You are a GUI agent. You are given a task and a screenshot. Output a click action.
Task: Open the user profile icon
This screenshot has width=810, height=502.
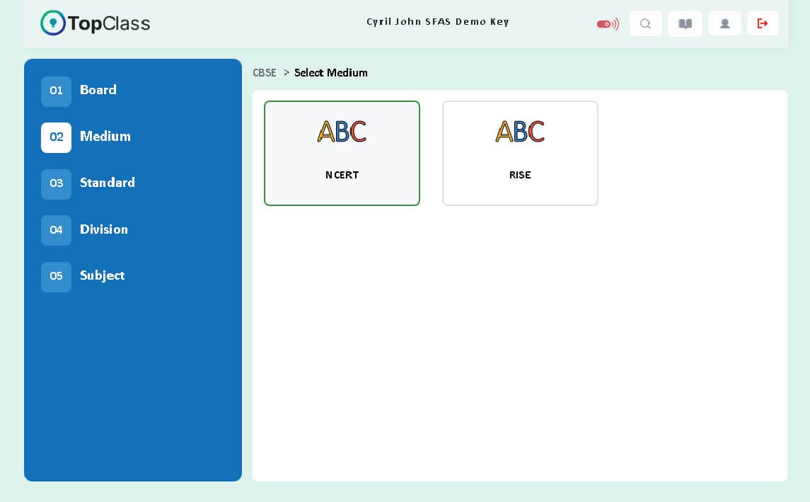[x=725, y=23]
